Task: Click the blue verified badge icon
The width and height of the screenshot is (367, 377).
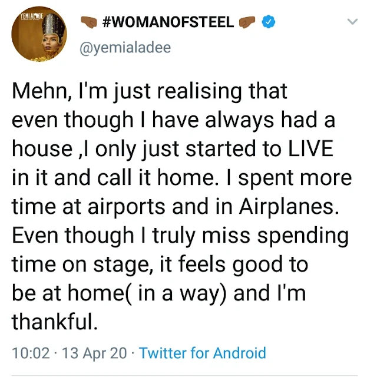Action: coord(268,22)
